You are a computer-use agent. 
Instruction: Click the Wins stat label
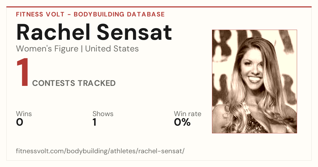(x=24, y=114)
